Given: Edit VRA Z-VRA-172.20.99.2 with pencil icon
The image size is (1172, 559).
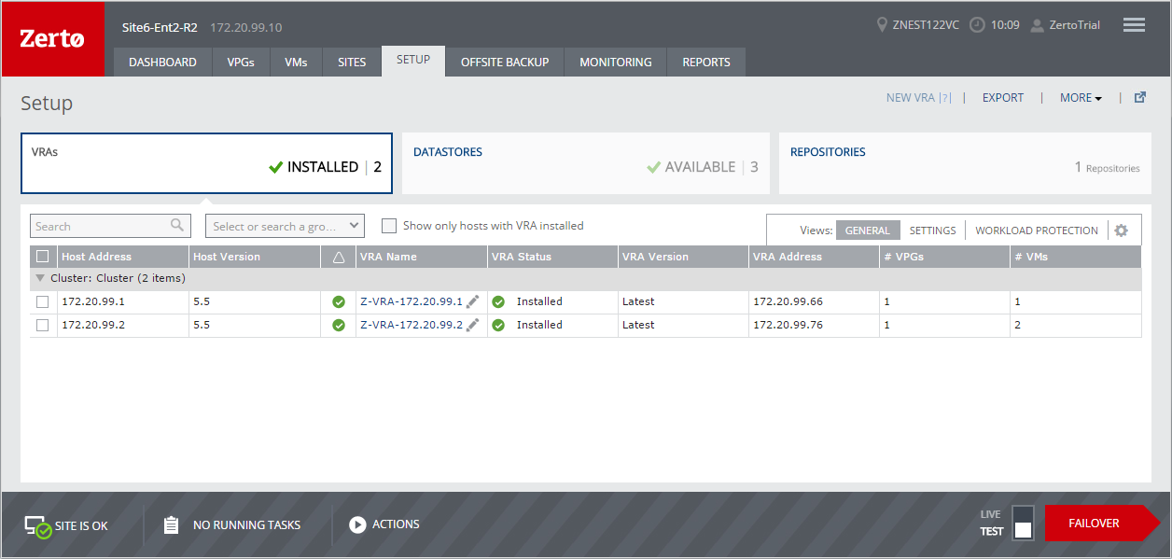Looking at the screenshot, I should [x=473, y=324].
